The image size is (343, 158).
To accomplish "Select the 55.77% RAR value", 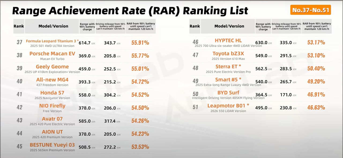I will (x=140, y=56).
